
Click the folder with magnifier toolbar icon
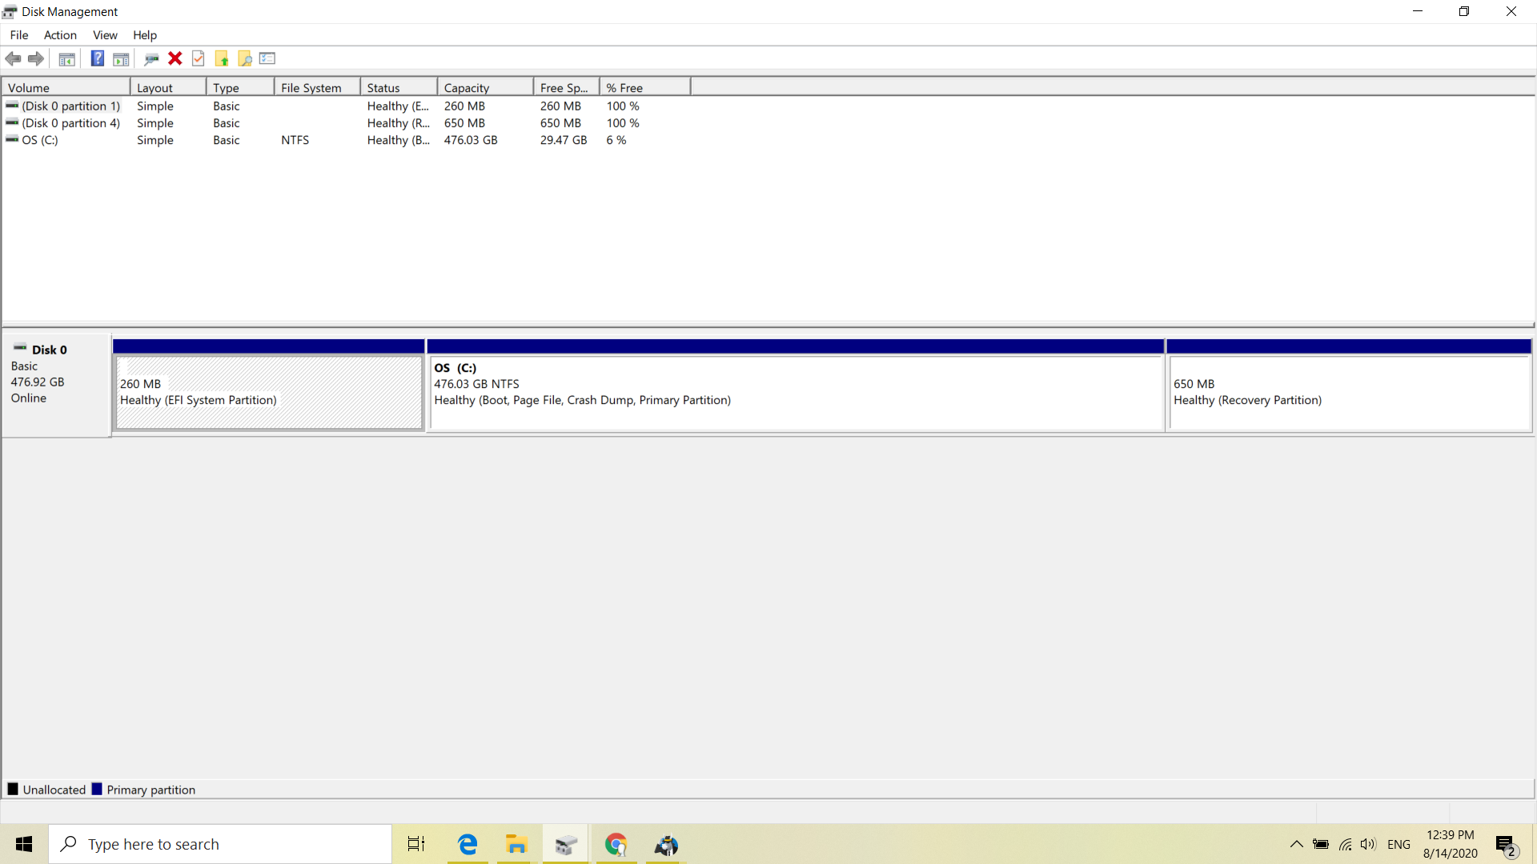[245, 58]
